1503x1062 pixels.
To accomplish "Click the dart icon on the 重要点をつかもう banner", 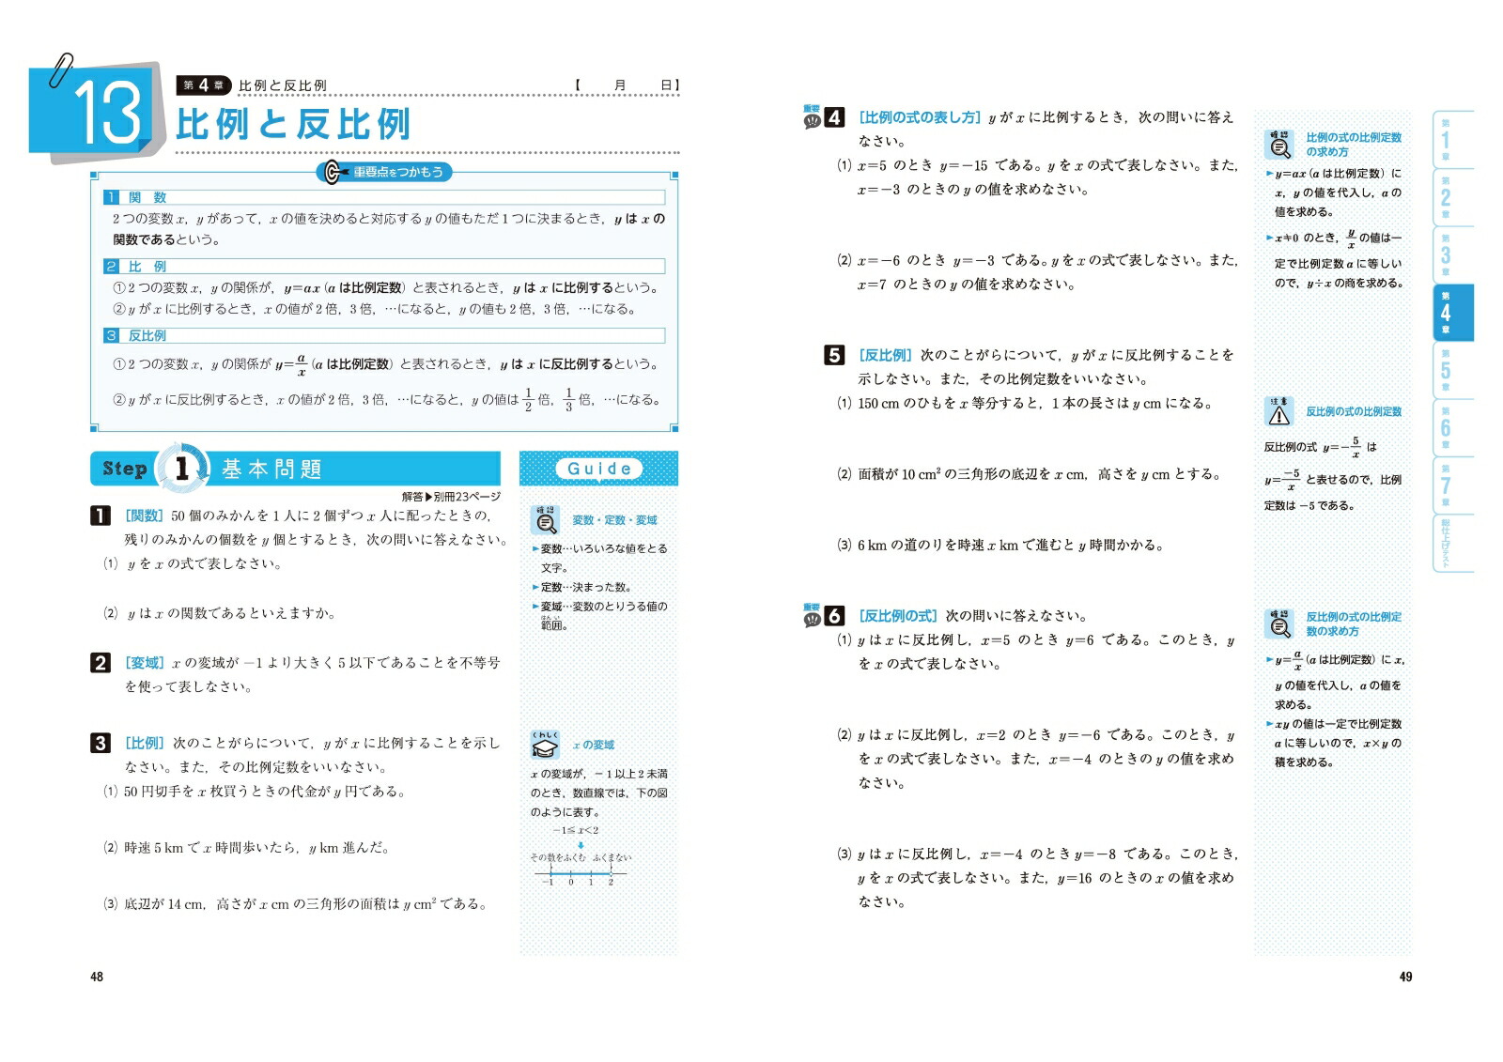I will pyautogui.click(x=331, y=172).
